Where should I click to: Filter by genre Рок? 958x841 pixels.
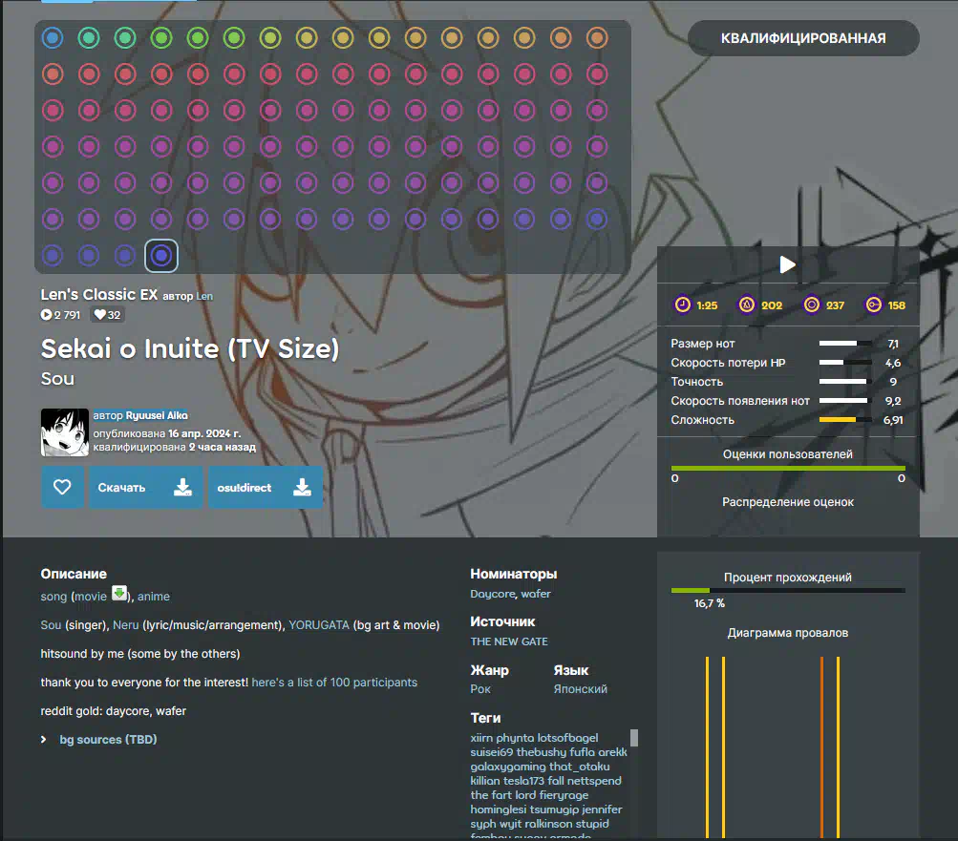point(480,689)
